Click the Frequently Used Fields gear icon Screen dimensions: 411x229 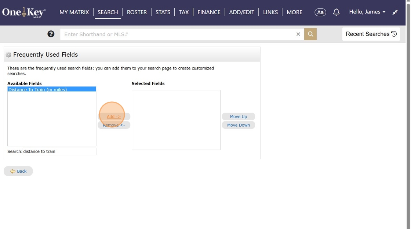(x=8, y=55)
